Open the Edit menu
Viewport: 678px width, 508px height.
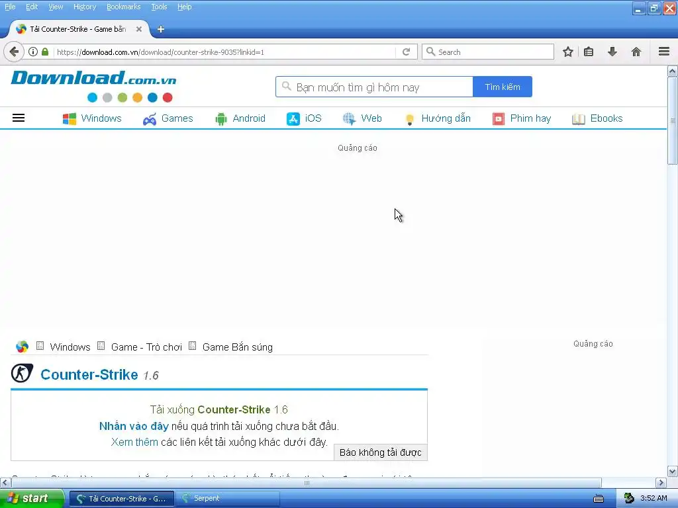coord(32,7)
